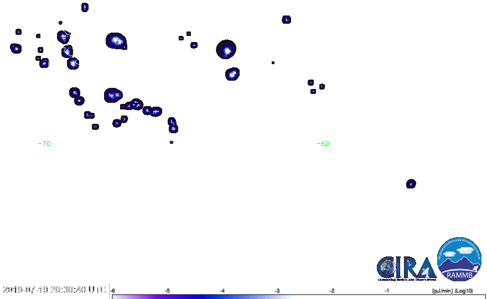Click the CIRA logo
Image resolution: width=487 pixels, height=299 pixels.
point(405,268)
